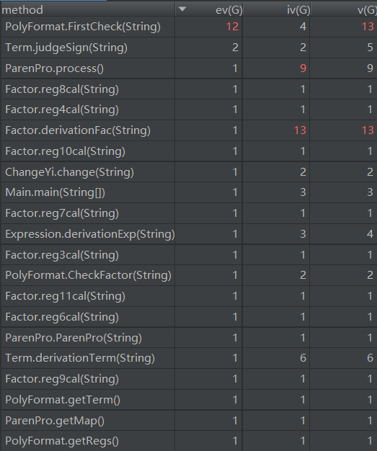
Task: Click the v(G) value 4 for Expression.derivationExp
Action: point(370,234)
